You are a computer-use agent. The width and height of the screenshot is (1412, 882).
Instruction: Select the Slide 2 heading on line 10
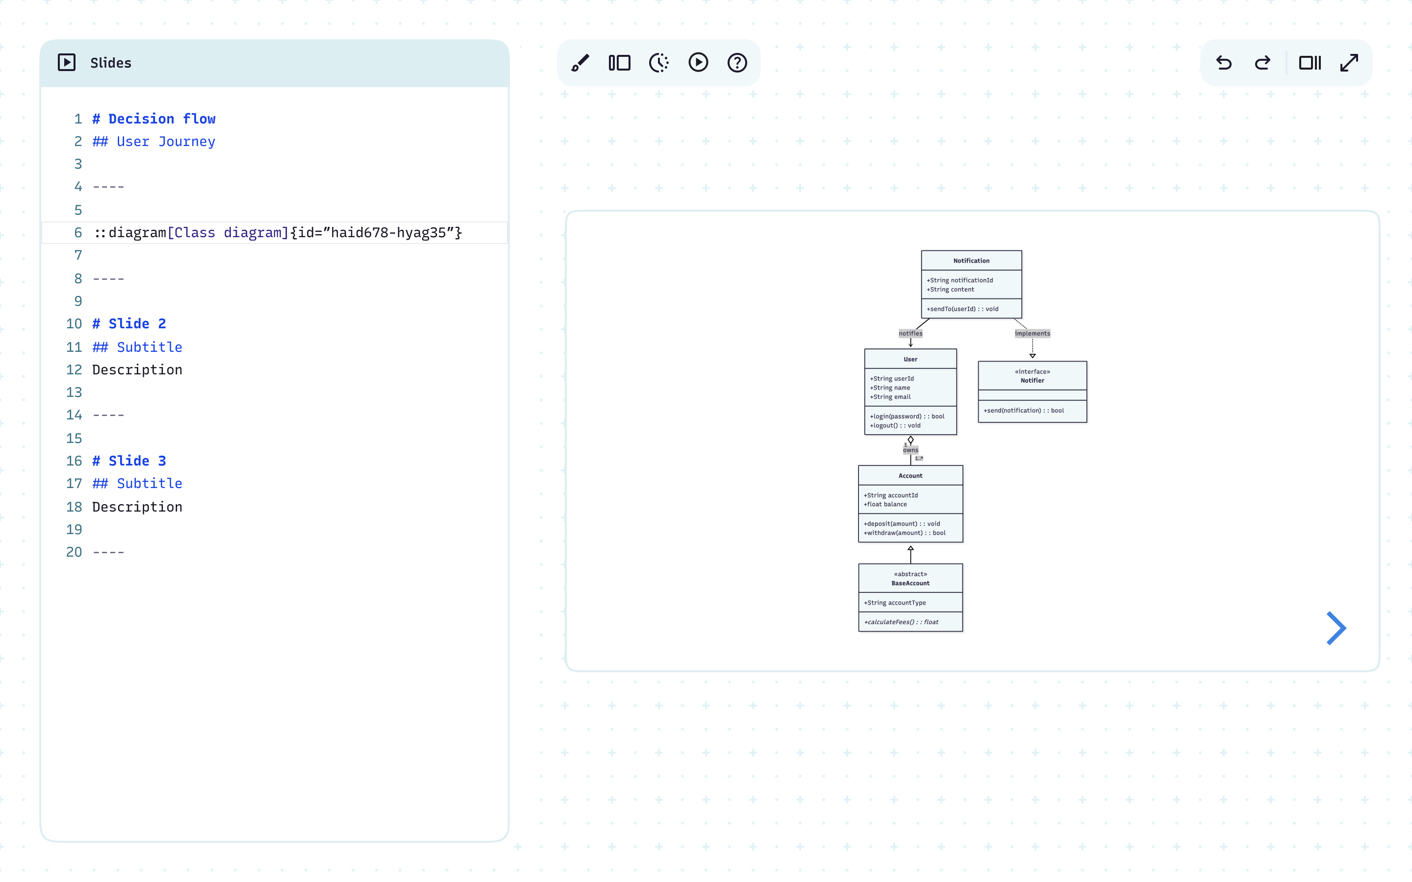click(x=129, y=323)
